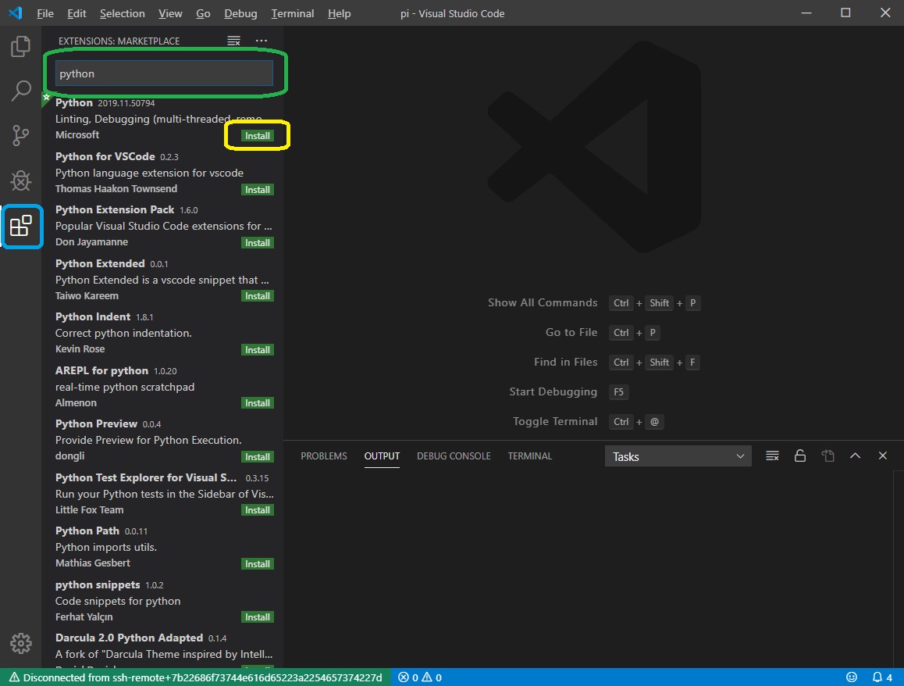Image resolution: width=904 pixels, height=686 pixels.
Task: Open the Extensions view icon
Action: point(21,226)
